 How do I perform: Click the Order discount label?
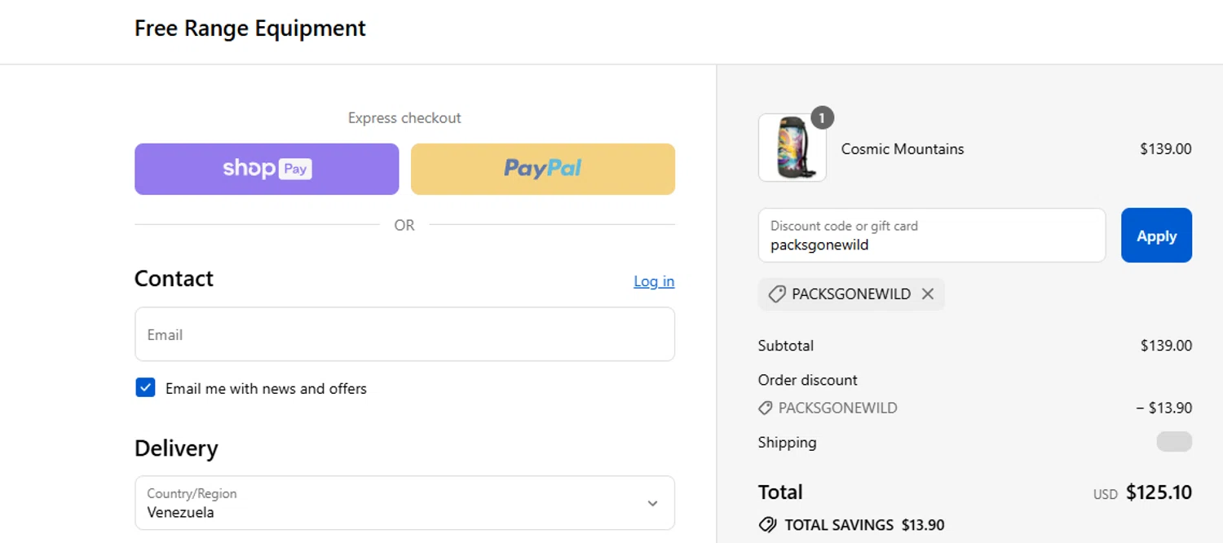click(x=808, y=380)
